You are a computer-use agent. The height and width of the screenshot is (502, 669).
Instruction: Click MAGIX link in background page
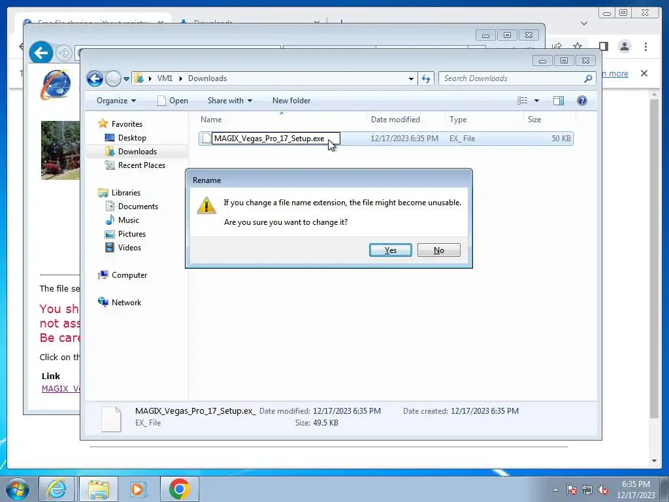[x=61, y=389]
